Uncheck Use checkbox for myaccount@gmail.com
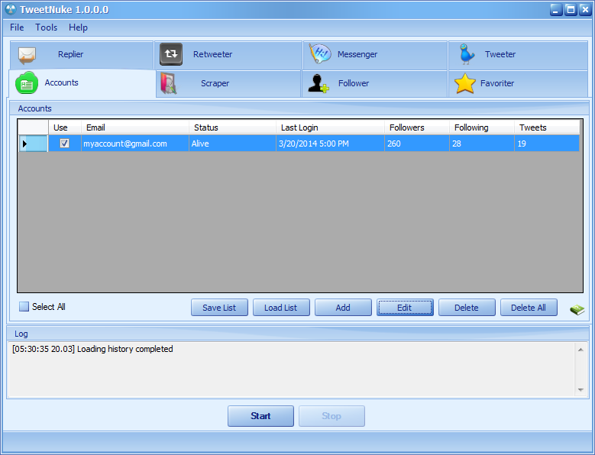Viewport: 595px width, 455px height. pos(64,144)
